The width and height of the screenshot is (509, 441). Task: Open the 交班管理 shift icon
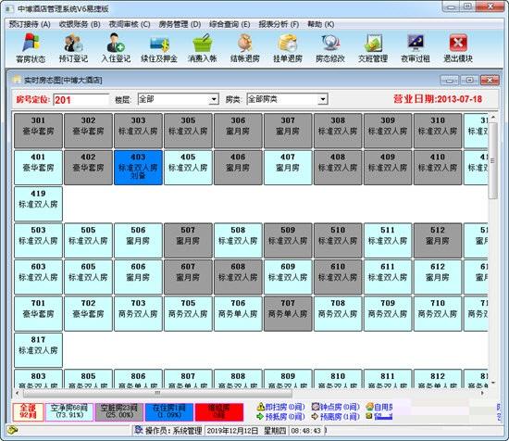373,47
